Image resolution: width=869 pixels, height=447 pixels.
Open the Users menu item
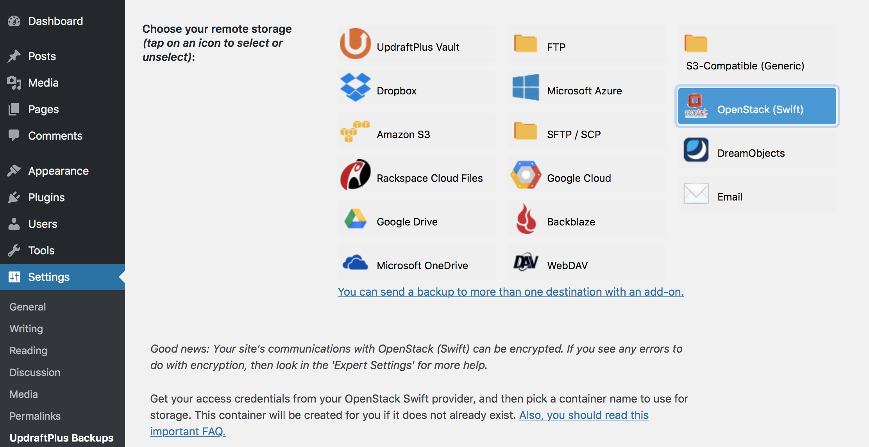(63, 224)
